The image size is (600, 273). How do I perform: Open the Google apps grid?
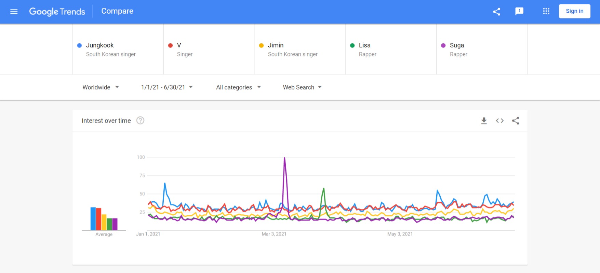pos(546,11)
